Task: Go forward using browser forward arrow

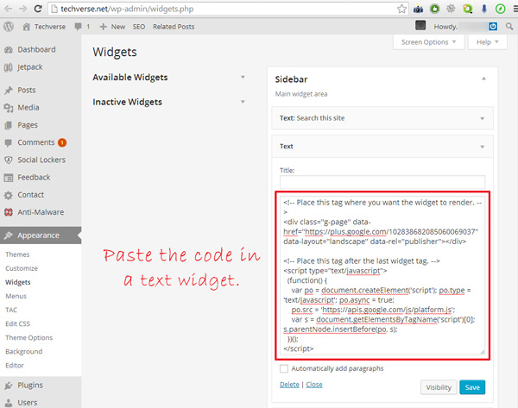Action: [22, 9]
